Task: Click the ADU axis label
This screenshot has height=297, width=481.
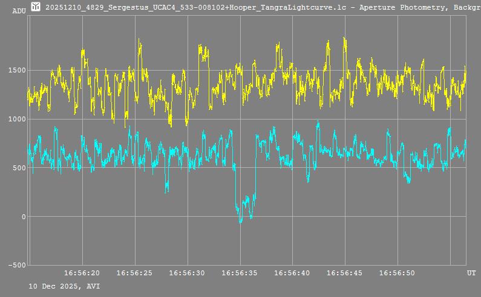Action: [x=19, y=11]
